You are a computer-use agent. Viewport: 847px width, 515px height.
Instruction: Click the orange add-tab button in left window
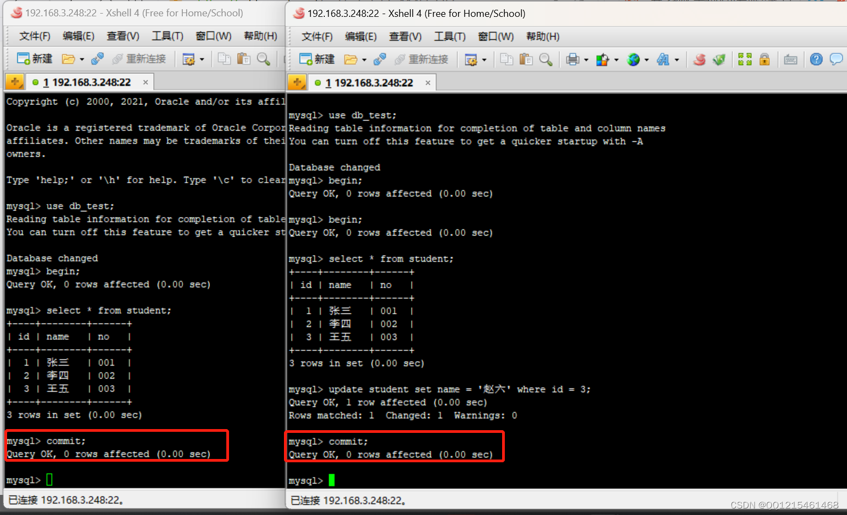pos(15,82)
